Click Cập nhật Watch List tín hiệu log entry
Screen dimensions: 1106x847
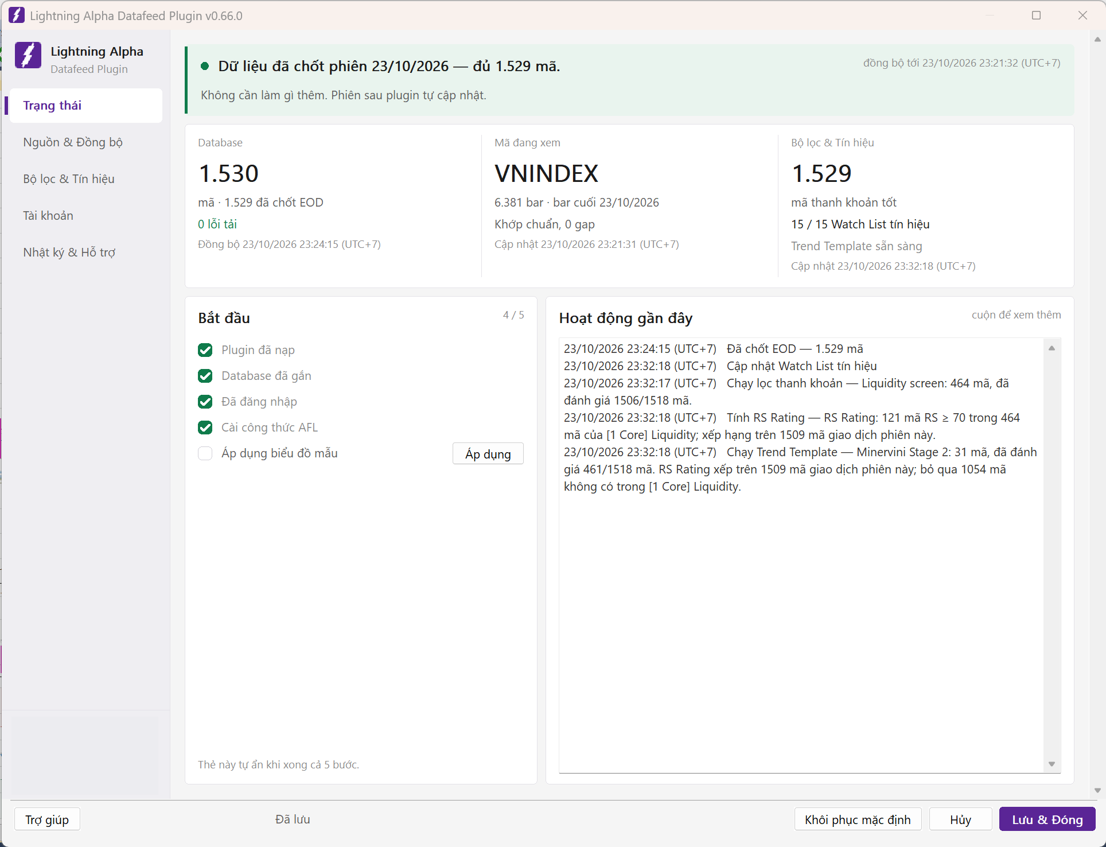[721, 366]
